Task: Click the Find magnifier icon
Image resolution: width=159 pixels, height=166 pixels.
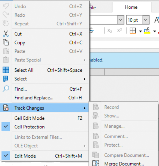Action: (6, 89)
